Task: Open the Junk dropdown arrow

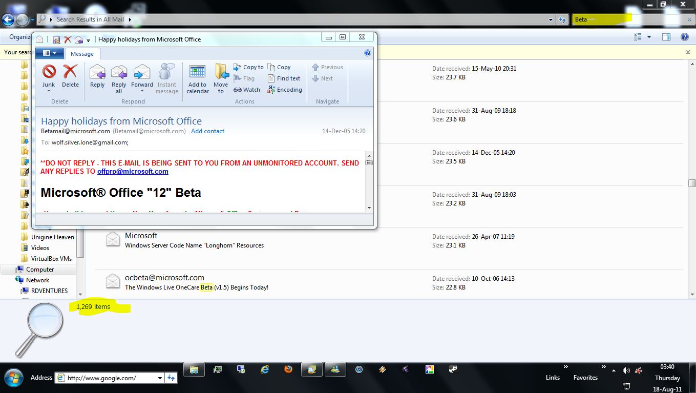Action: coord(49,92)
